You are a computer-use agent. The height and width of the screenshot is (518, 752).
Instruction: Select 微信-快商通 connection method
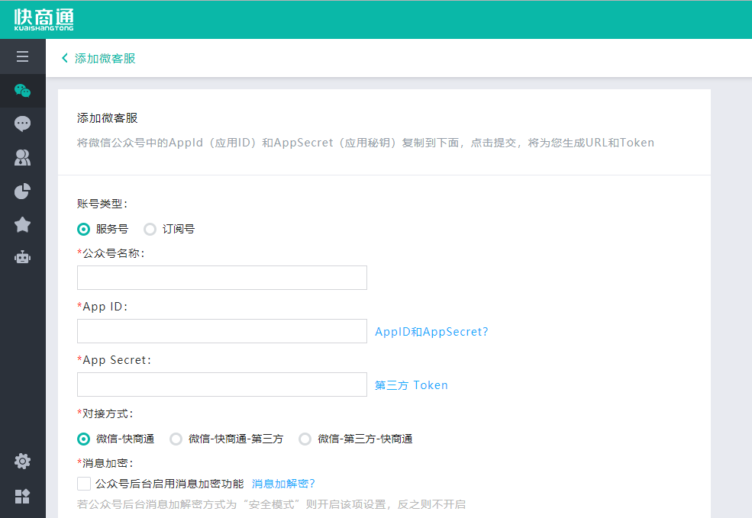click(x=84, y=439)
